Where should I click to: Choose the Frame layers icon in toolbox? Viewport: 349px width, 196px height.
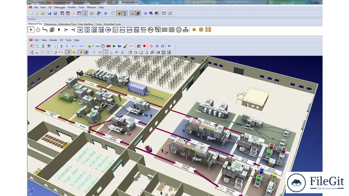[x=52, y=30]
